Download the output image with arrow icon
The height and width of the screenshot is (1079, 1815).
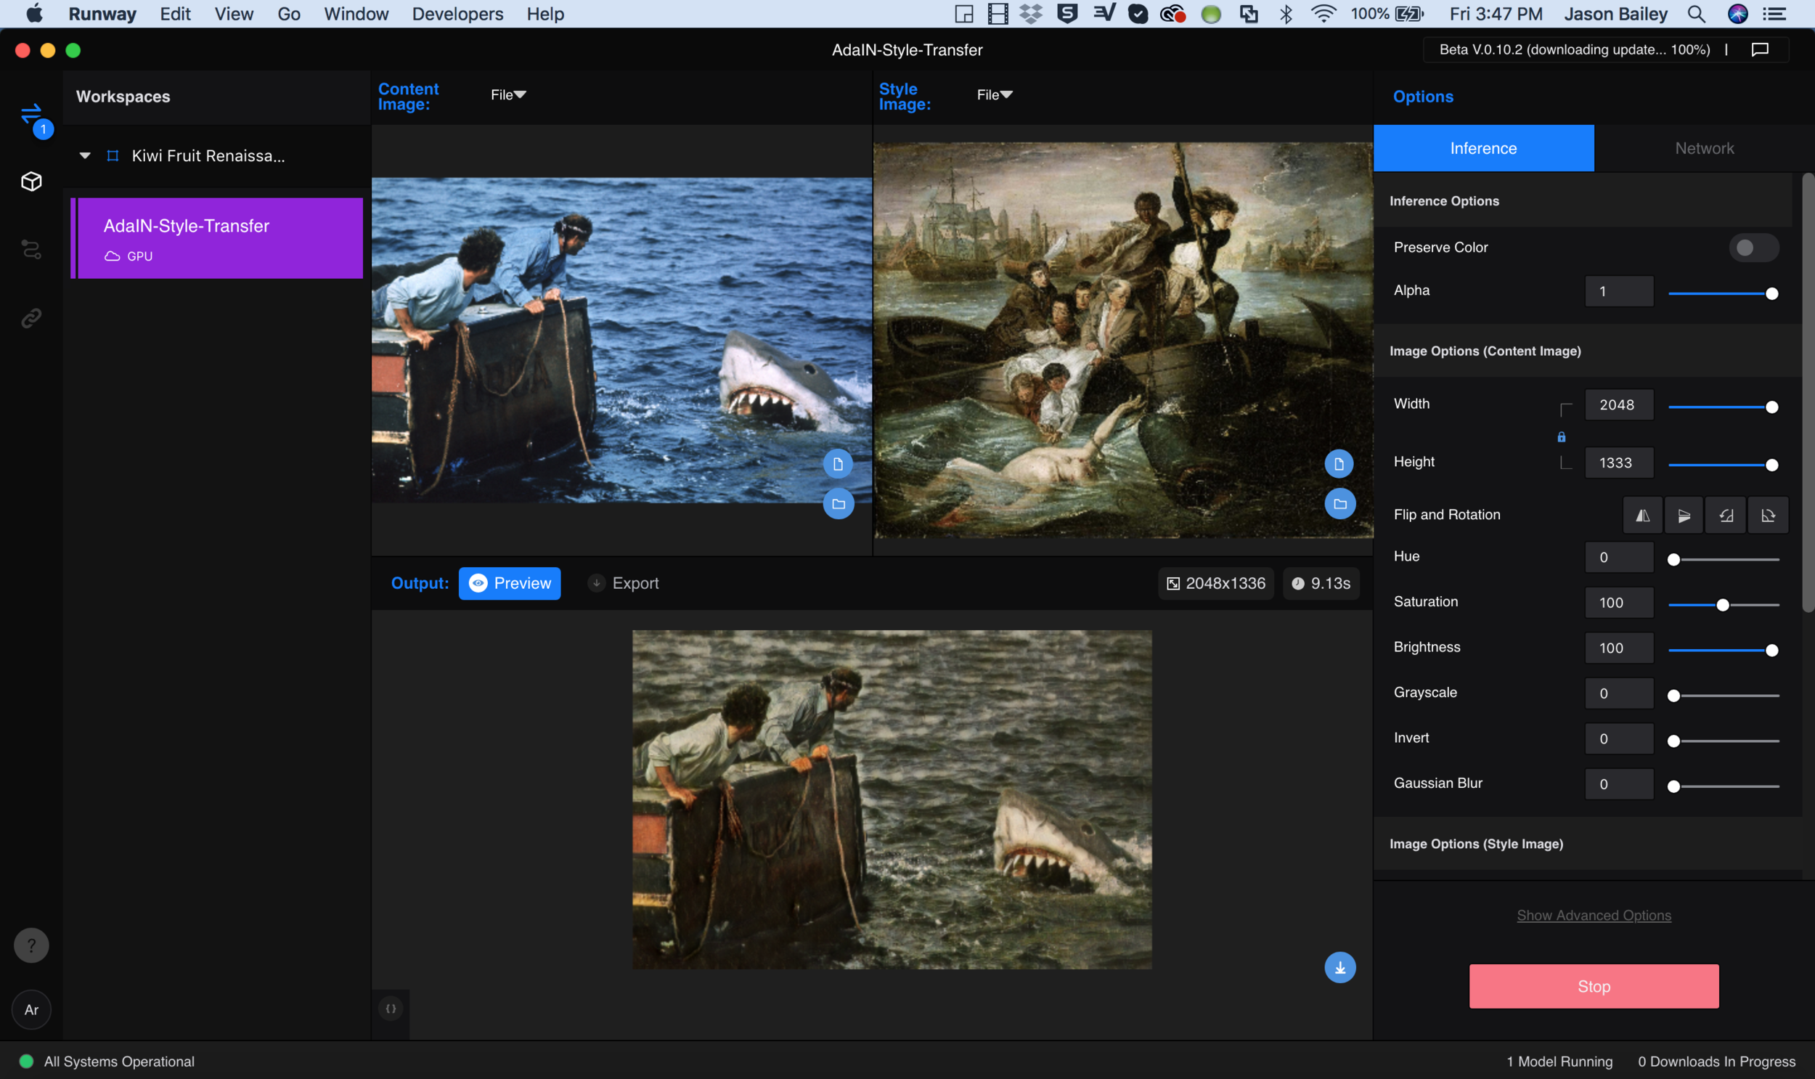click(1339, 968)
